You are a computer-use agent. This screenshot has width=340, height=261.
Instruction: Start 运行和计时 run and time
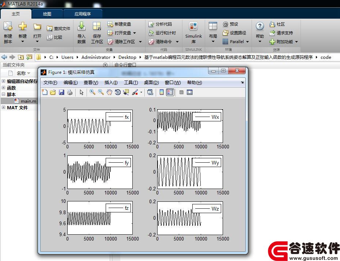click(x=162, y=33)
